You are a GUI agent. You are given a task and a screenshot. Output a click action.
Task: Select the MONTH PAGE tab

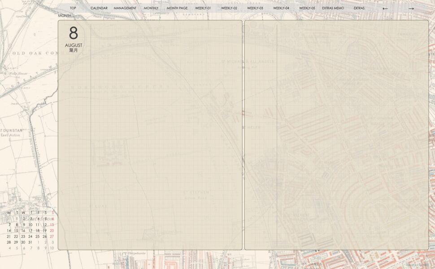point(177,8)
